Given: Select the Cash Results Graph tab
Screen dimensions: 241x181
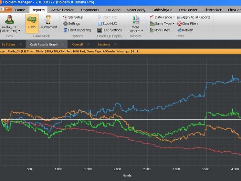Looking at the screenshot, I should pyautogui.click(x=44, y=44).
